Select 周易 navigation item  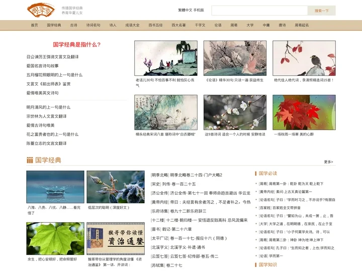234,25
